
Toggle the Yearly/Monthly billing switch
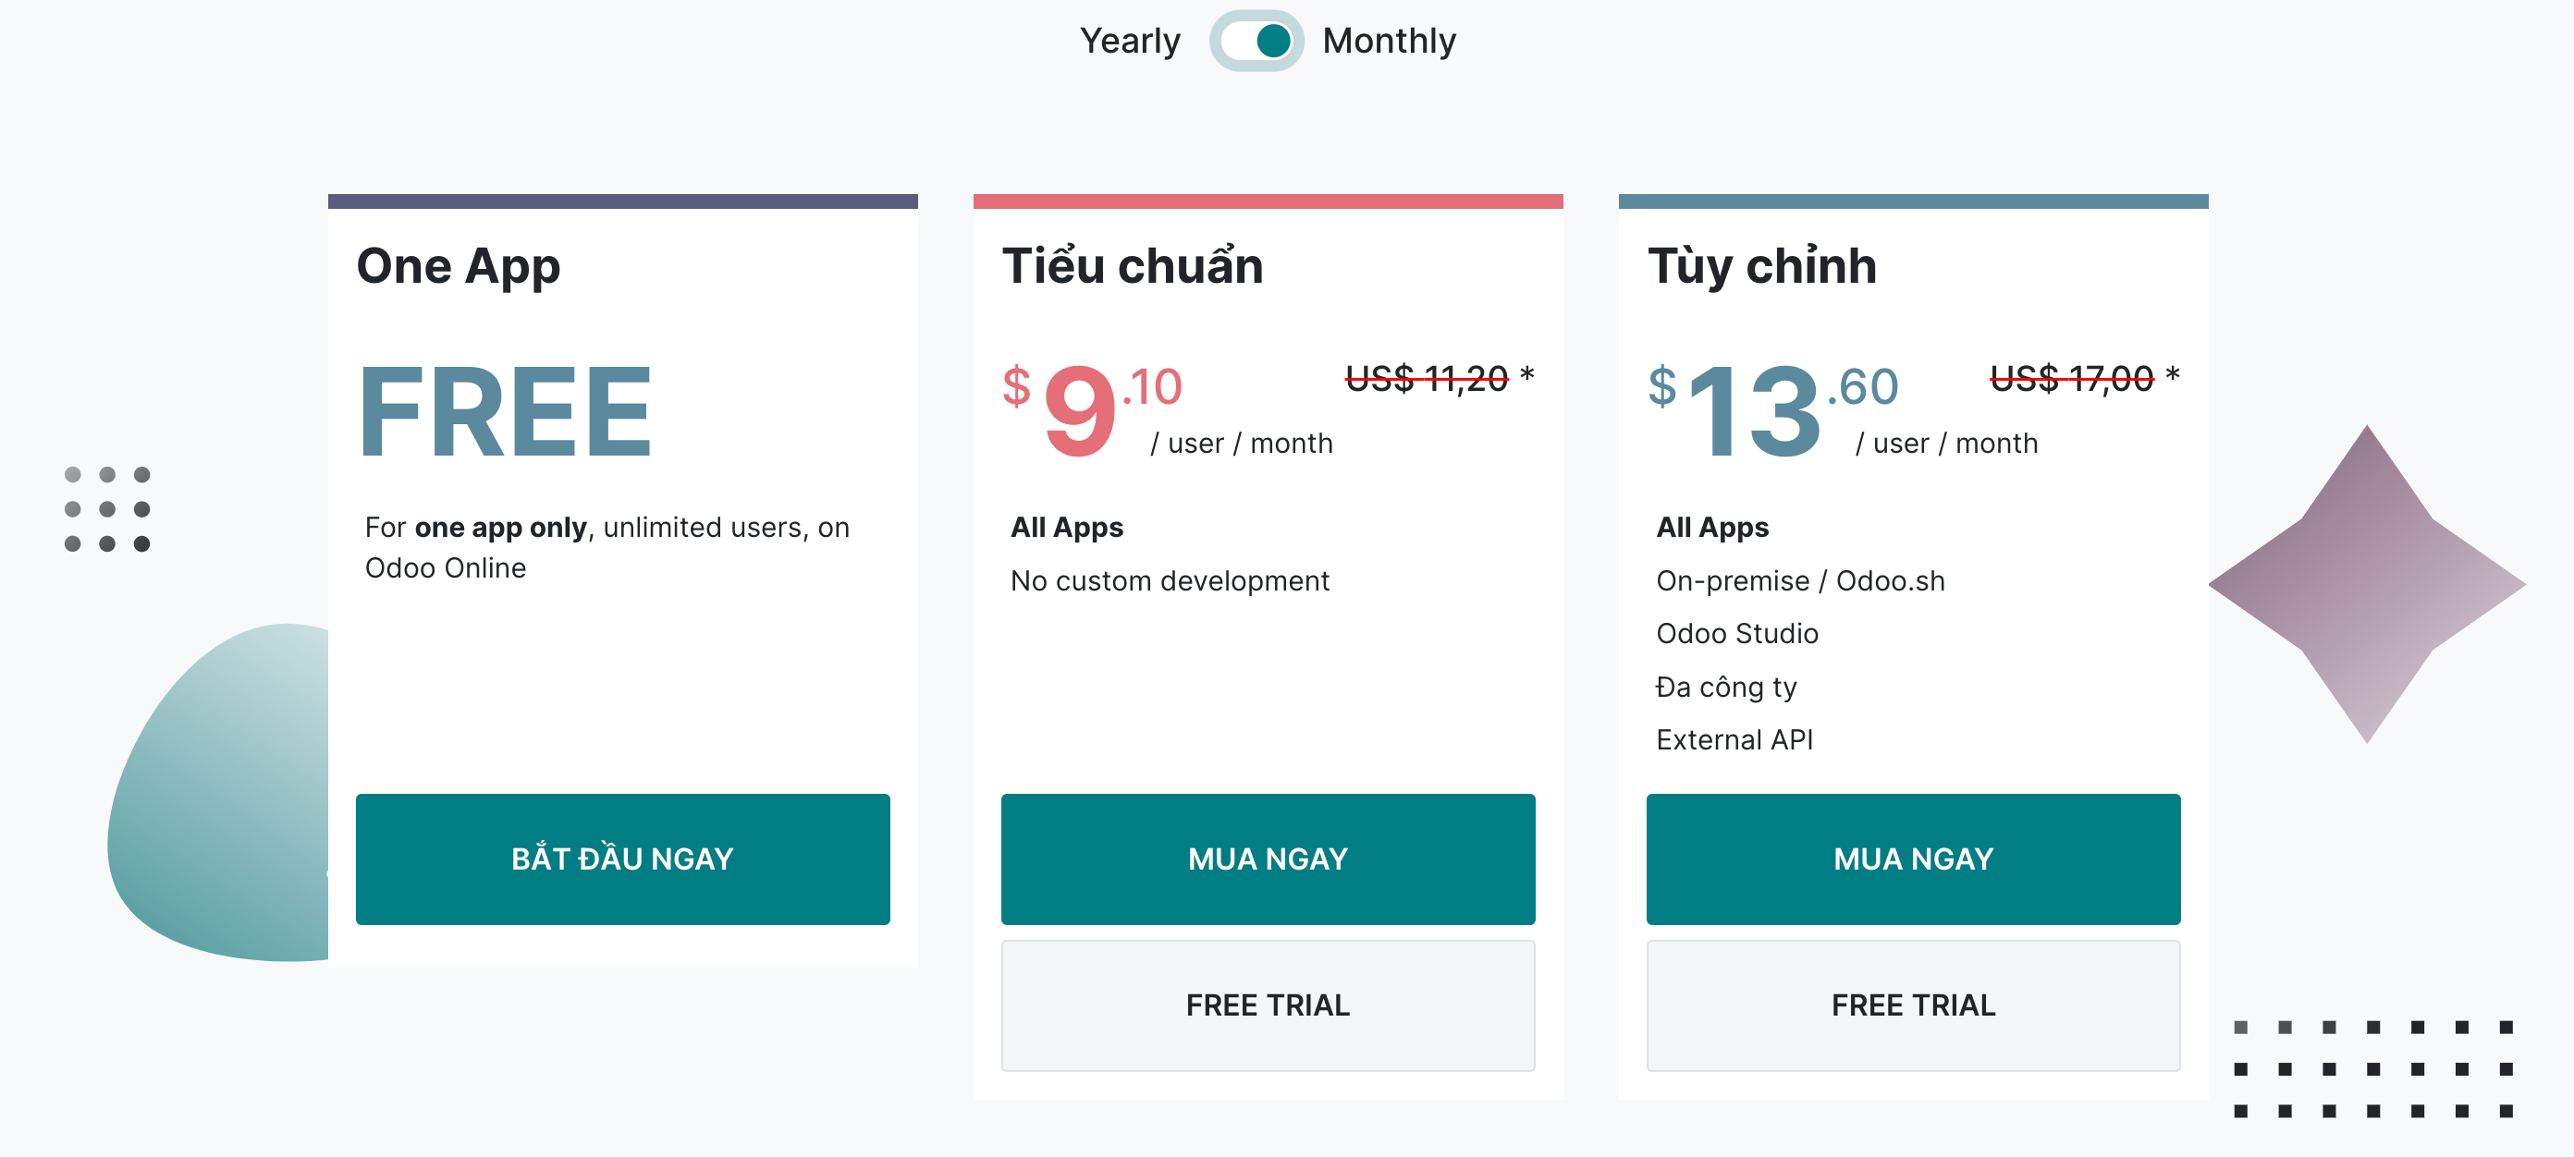(x=1256, y=41)
